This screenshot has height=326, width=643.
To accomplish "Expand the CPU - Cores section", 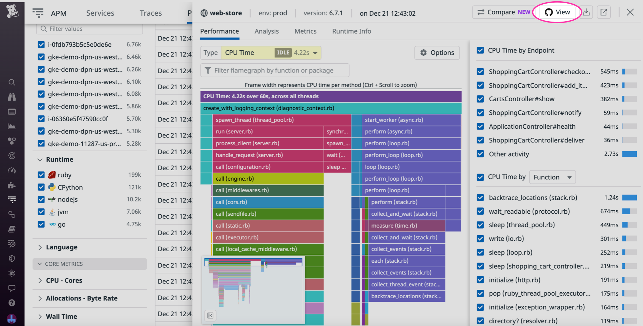I will 64,280.
